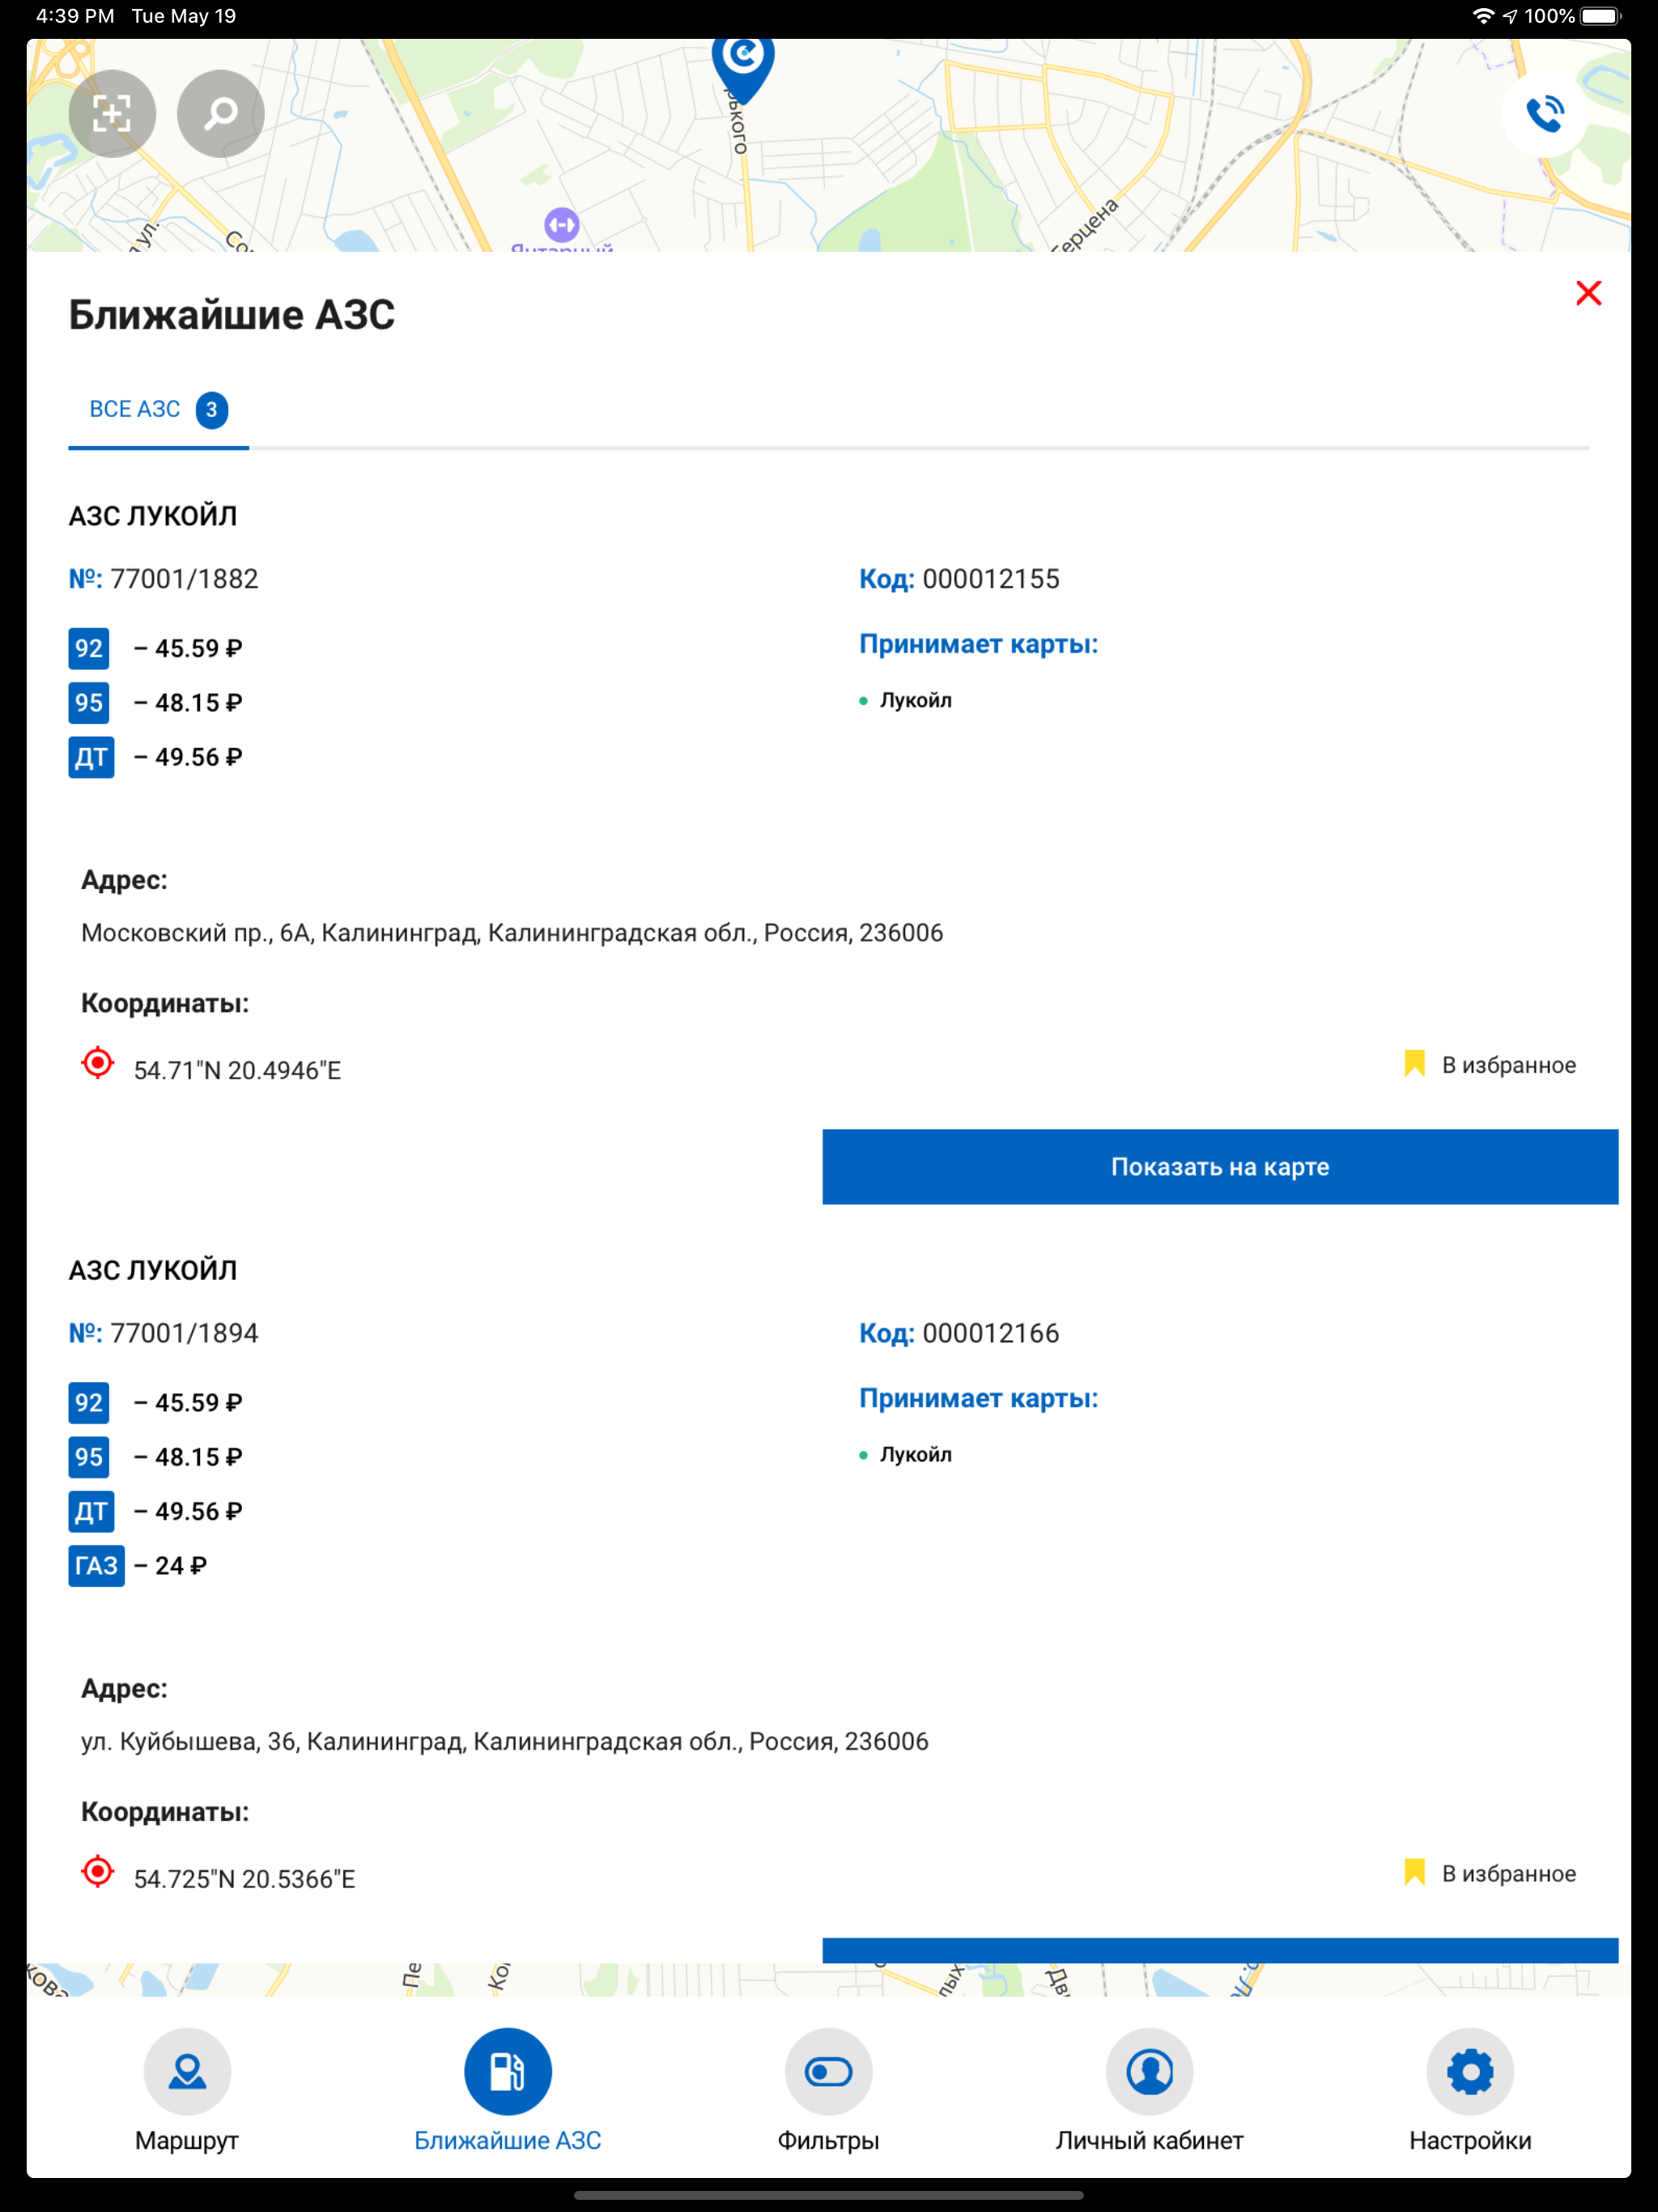Close the nearest stations panel

[x=1588, y=293]
